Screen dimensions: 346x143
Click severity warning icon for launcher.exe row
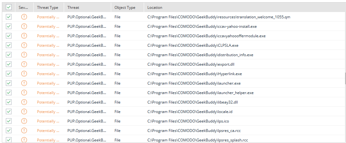pos(24,83)
